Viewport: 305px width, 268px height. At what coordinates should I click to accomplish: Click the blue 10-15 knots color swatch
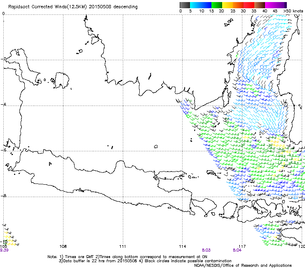tap(206, 5)
